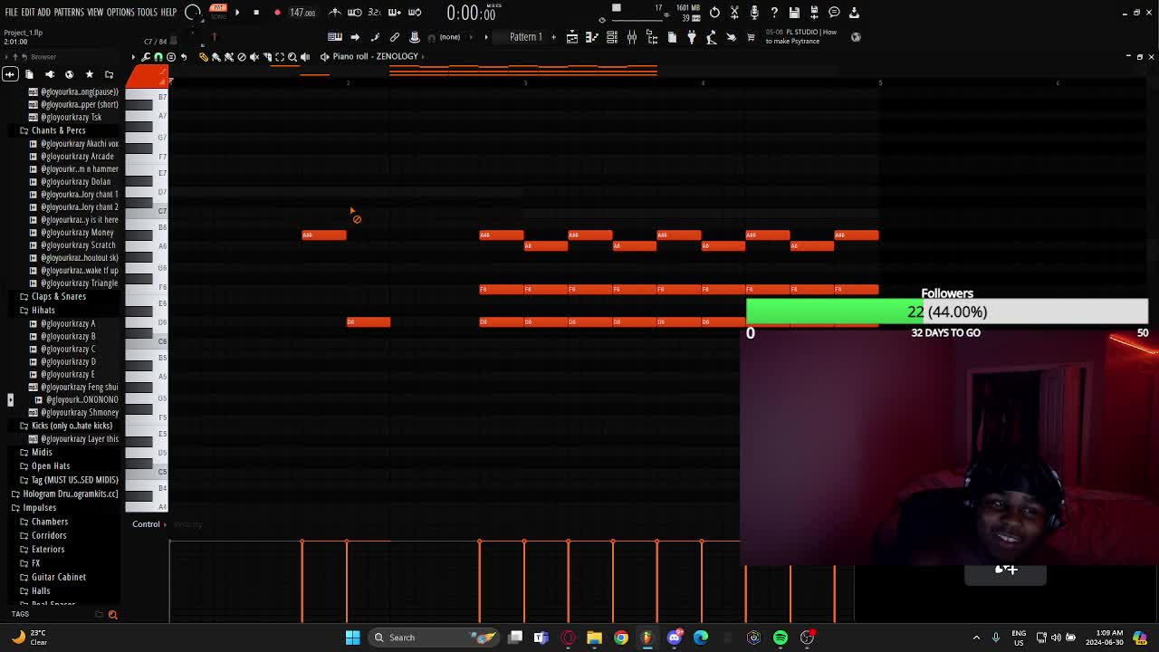
Task: Expand the Open Hats folder
Action: point(50,465)
